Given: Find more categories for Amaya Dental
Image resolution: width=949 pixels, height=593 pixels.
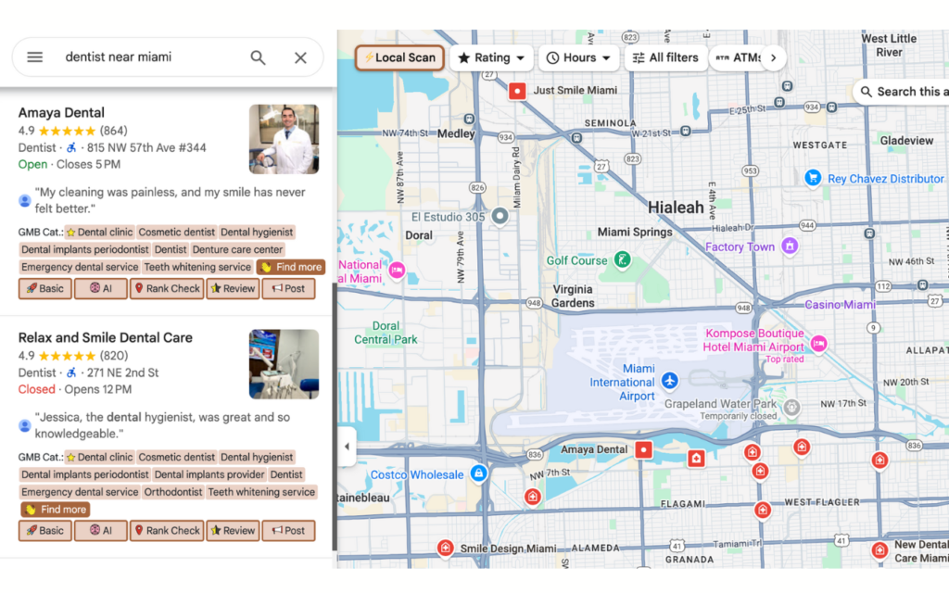Looking at the screenshot, I should point(290,267).
